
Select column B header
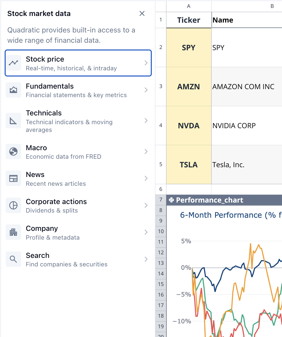(246, 6)
